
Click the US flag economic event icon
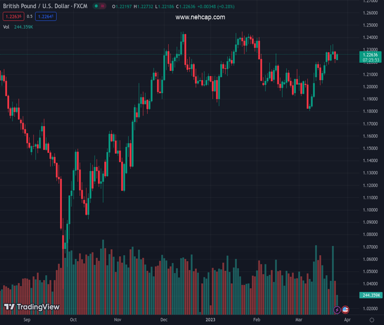pyautogui.click(x=346, y=310)
